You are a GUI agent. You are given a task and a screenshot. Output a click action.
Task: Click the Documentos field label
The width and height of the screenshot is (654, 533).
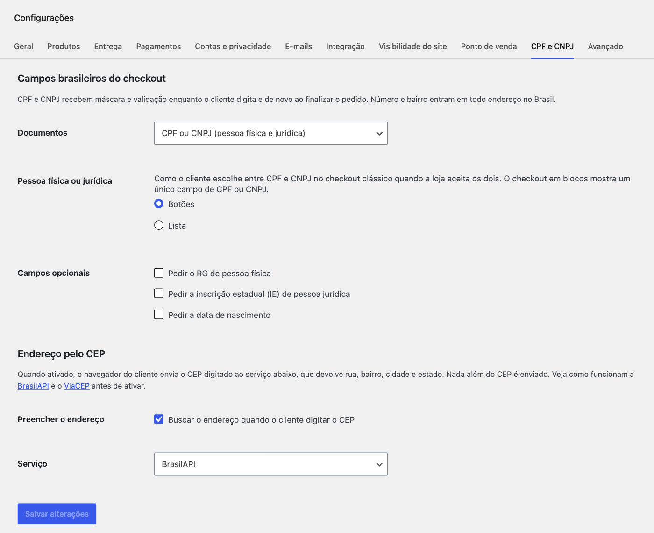coord(43,133)
